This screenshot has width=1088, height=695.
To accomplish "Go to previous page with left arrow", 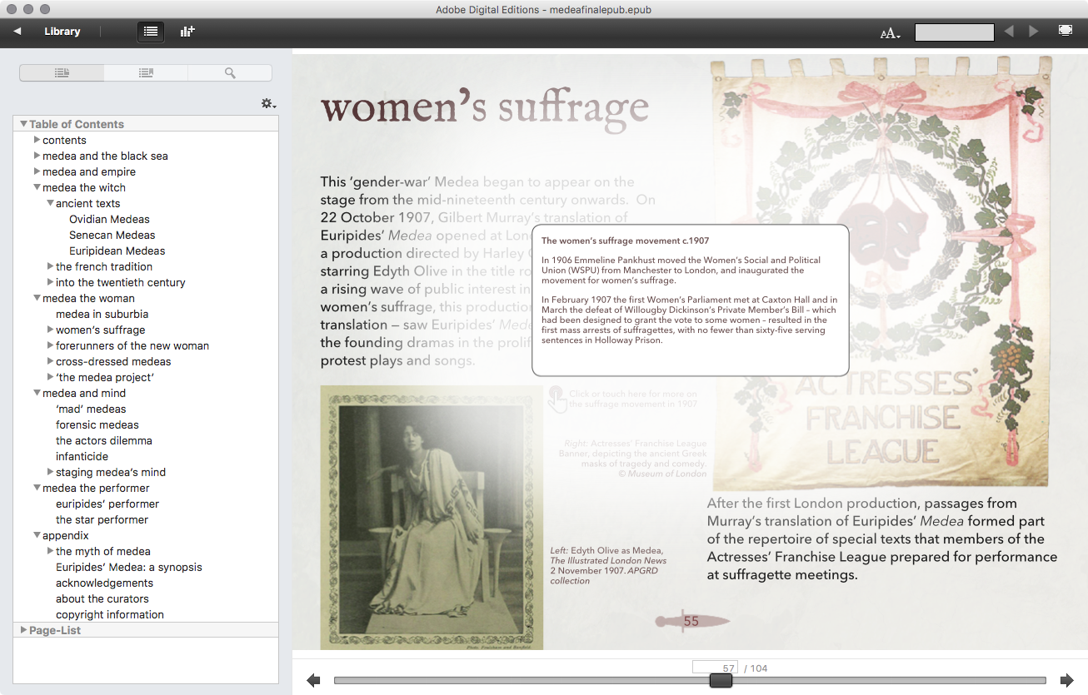I will pos(314,680).
